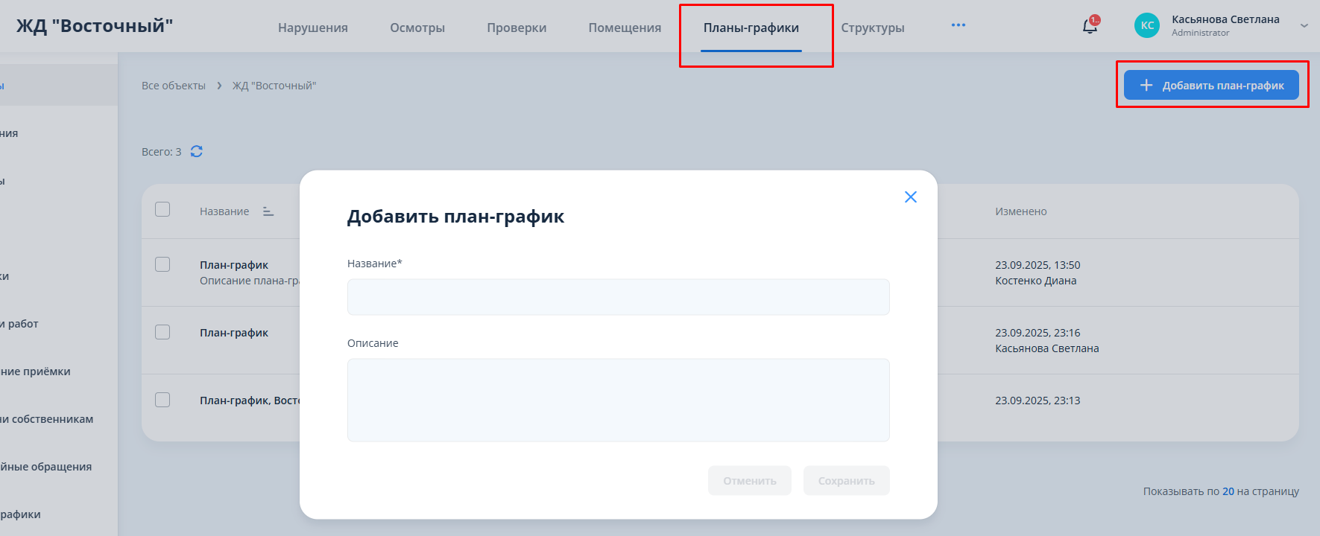Close the add plan-schedule dialog
The height and width of the screenshot is (536, 1320).
910,197
